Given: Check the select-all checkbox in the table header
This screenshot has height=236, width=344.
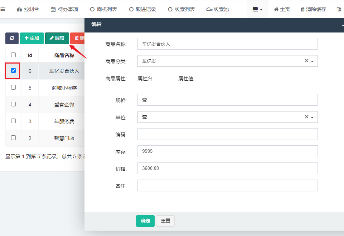Looking at the screenshot, I should [13, 55].
